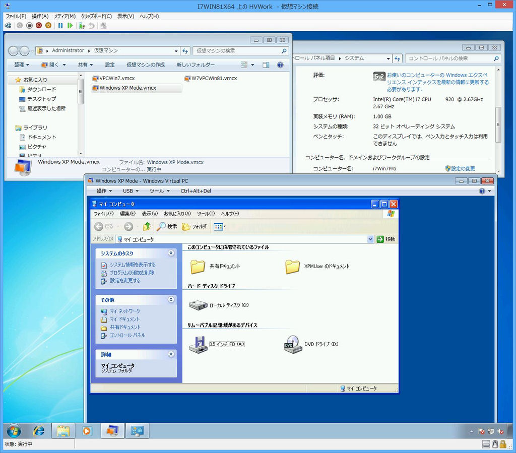The image size is (516, 453).
Task: Click フォルダ button in XP toolbar
Action: pos(194,226)
